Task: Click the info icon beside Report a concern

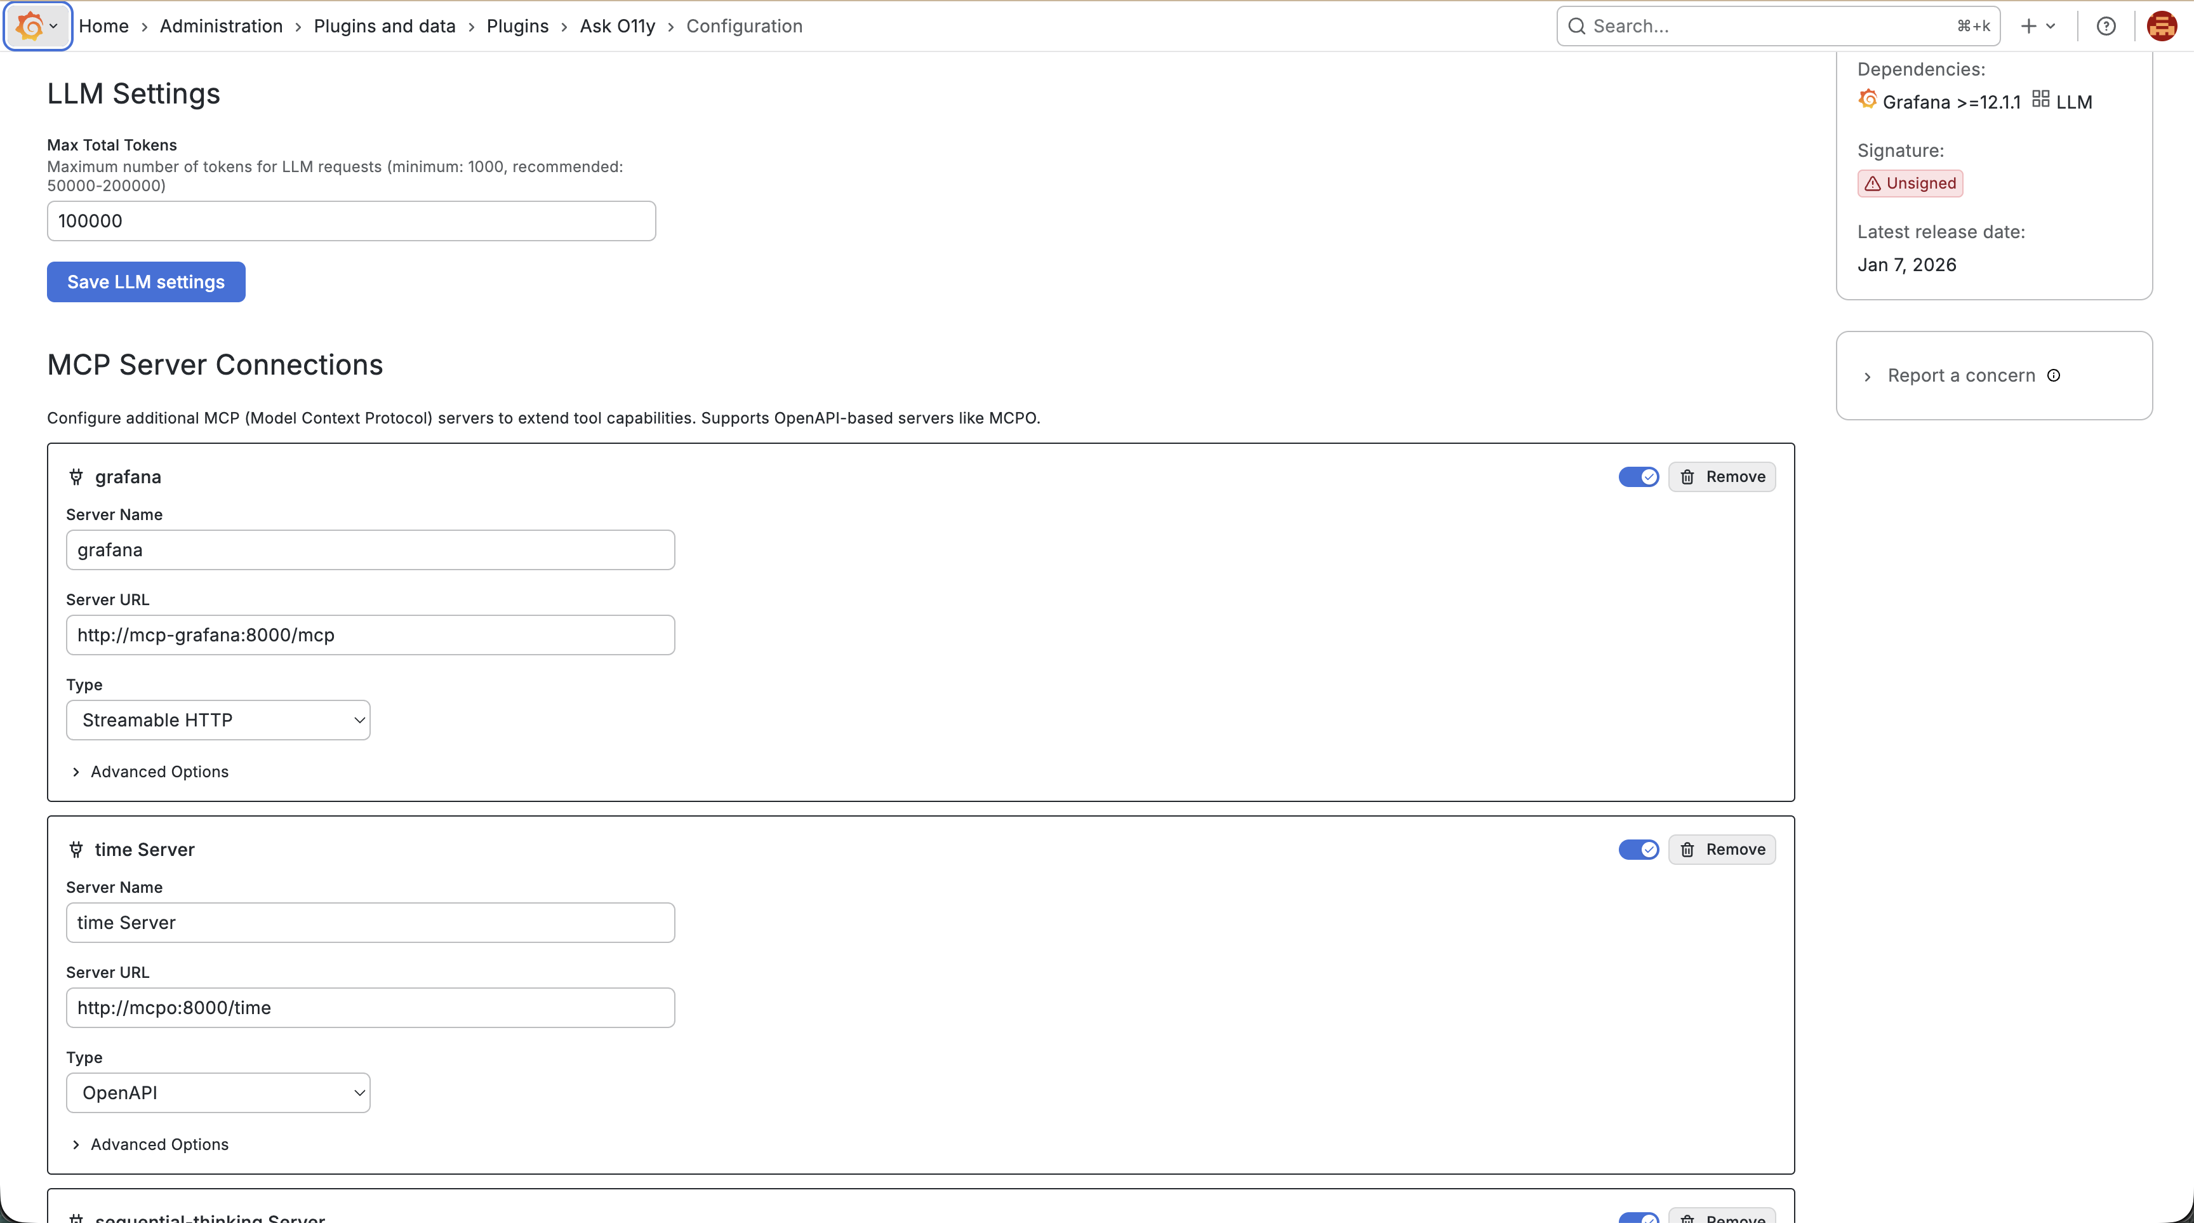Action: 2054,375
